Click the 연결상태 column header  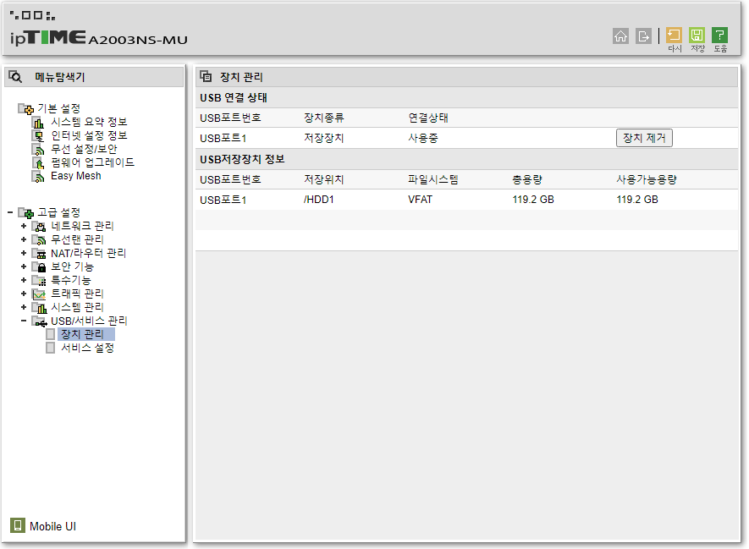(x=428, y=118)
